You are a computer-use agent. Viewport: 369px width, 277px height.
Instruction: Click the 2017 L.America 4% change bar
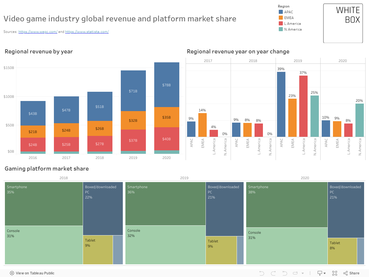click(214, 133)
